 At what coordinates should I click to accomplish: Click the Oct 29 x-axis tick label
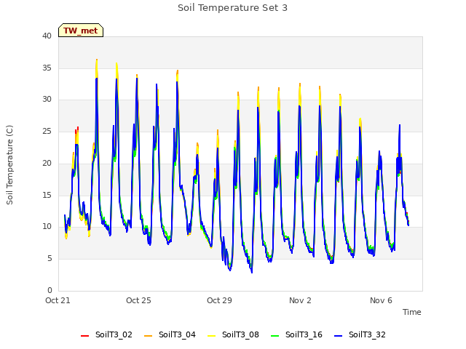click(219, 300)
